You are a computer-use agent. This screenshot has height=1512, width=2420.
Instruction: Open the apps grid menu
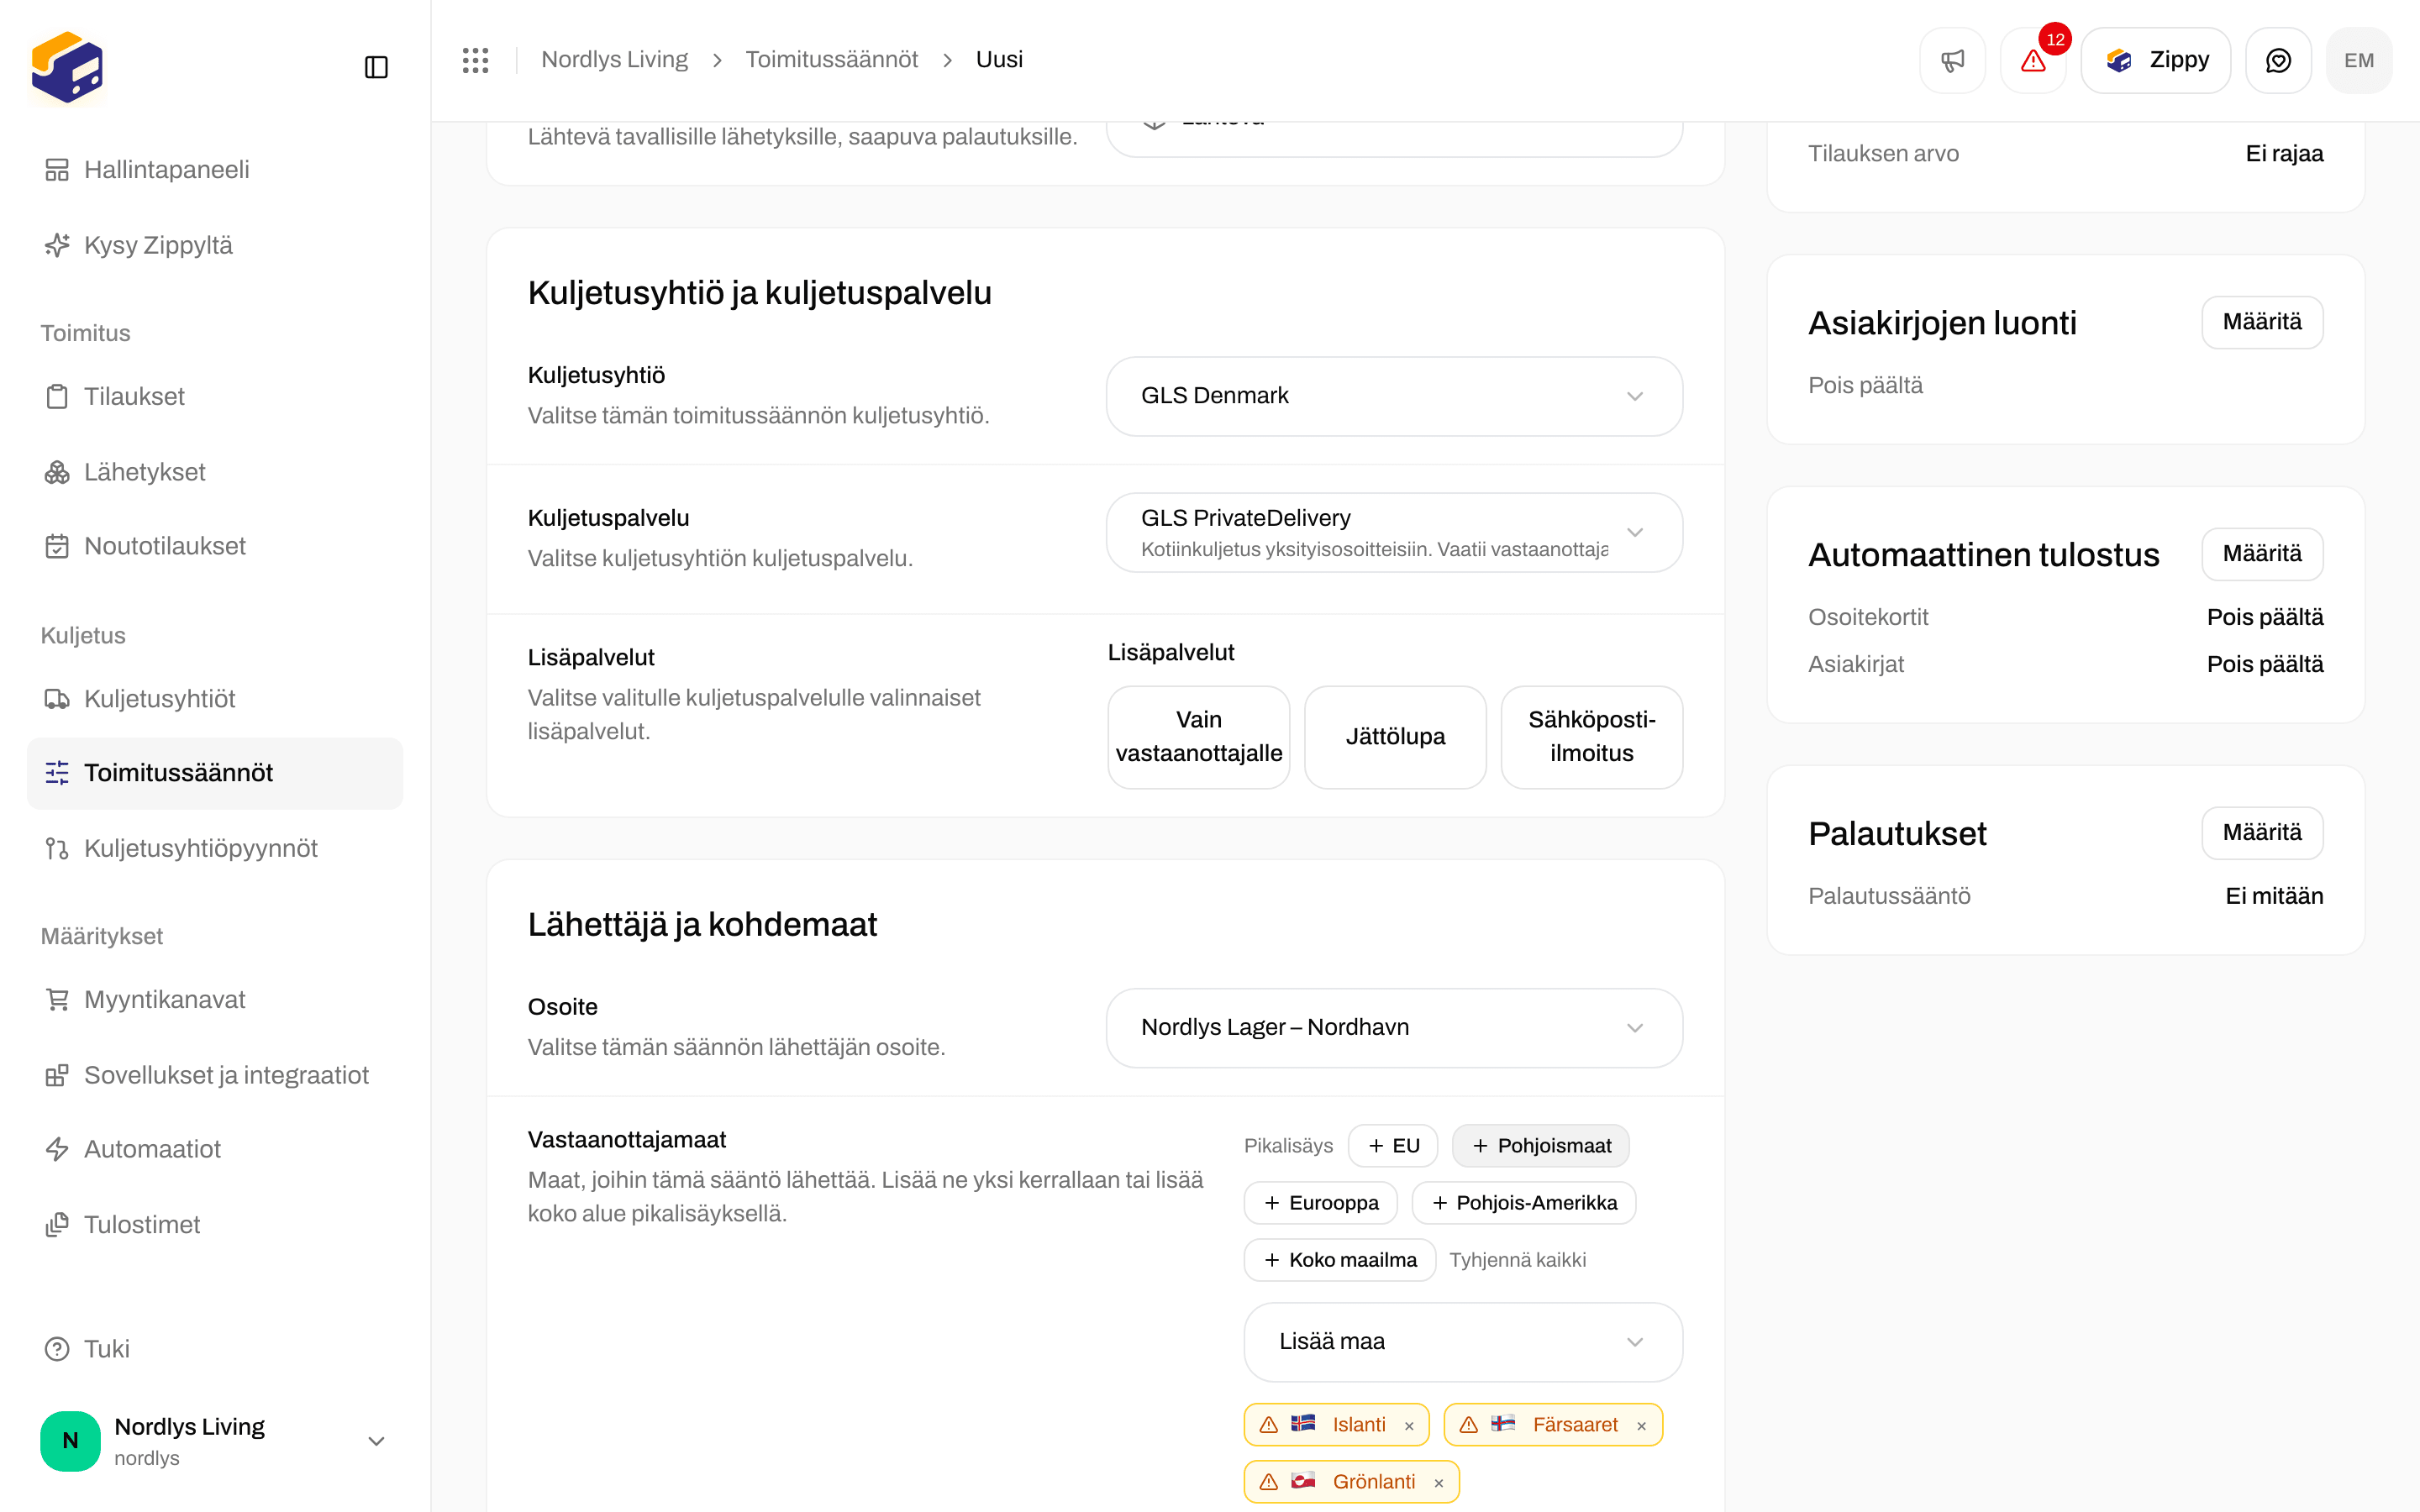tap(476, 60)
